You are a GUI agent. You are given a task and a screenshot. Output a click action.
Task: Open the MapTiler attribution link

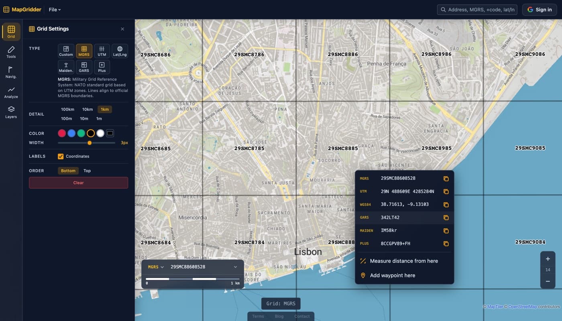495,307
